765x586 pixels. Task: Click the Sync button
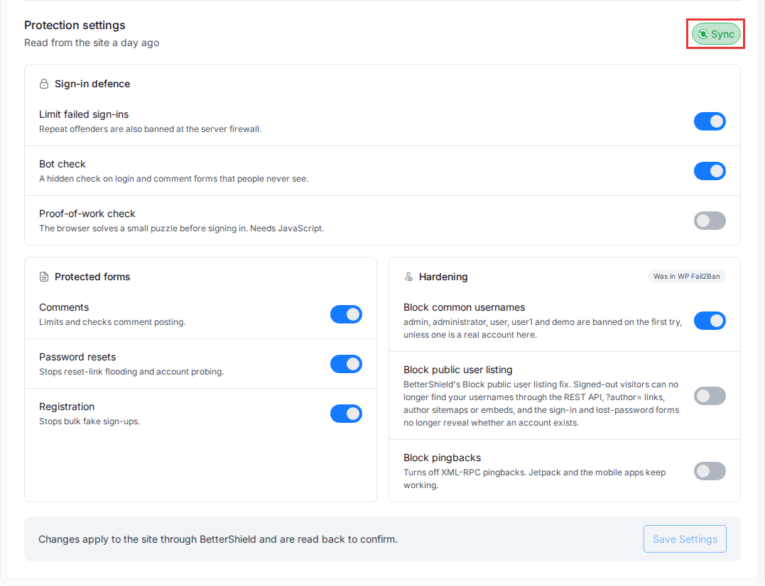pyautogui.click(x=716, y=34)
